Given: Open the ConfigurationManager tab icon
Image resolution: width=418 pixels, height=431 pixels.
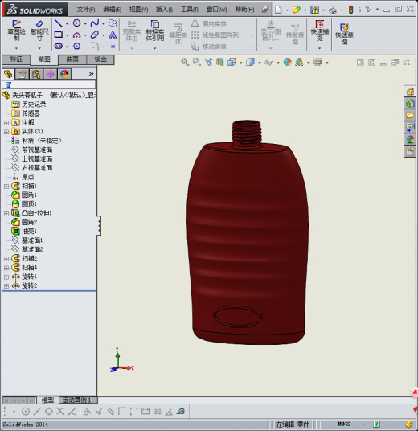Looking at the screenshot, I should (36, 74).
